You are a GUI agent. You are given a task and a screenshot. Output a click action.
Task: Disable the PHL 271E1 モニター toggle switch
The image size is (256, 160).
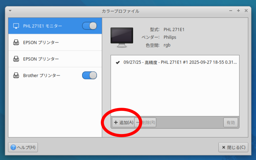pyautogui.click(x=89, y=26)
